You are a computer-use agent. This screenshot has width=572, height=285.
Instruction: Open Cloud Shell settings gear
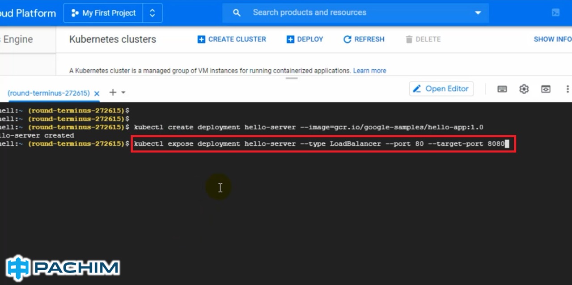[524, 89]
